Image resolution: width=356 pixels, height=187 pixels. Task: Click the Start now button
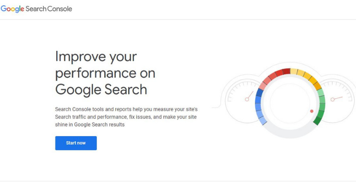[76, 143]
